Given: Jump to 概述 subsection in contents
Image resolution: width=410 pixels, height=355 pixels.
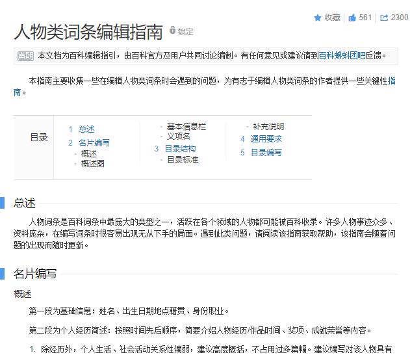Looking at the screenshot, I should [x=89, y=154].
